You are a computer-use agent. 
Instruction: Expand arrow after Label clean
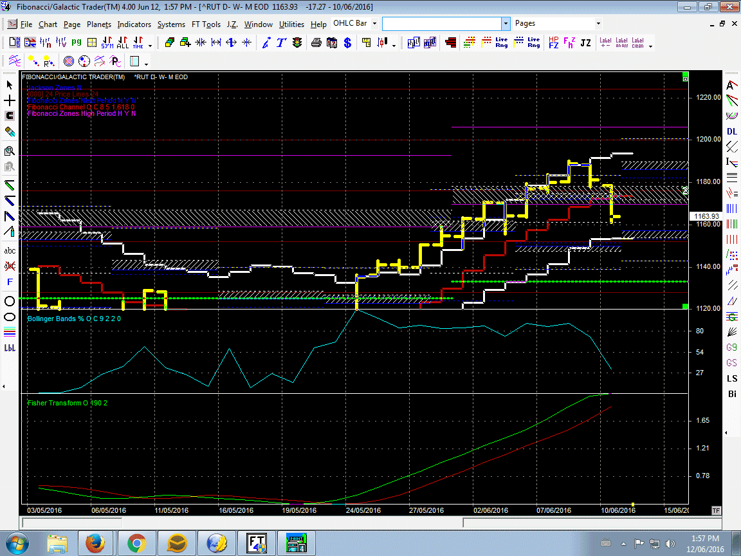[650, 46]
